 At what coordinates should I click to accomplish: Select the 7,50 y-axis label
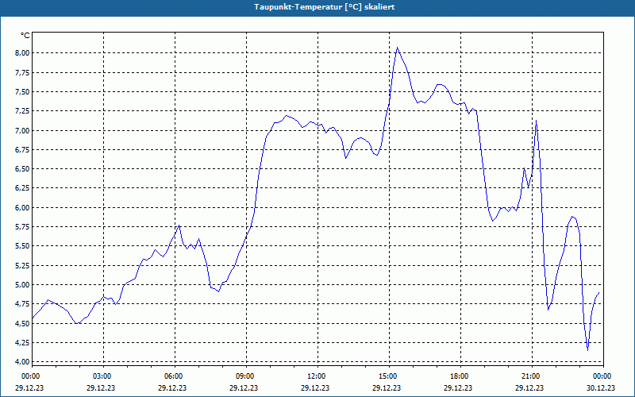tap(23, 92)
